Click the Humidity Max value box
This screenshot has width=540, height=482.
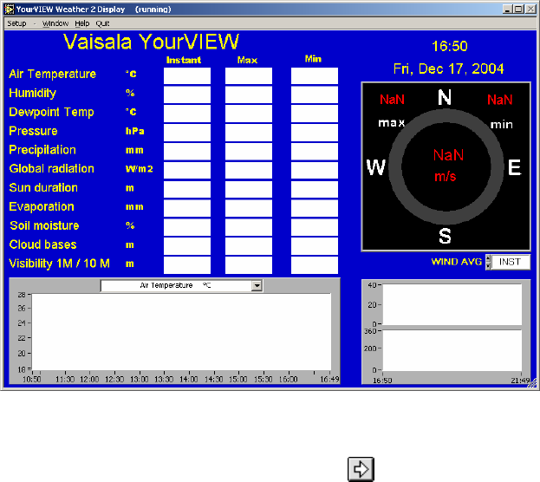(249, 94)
